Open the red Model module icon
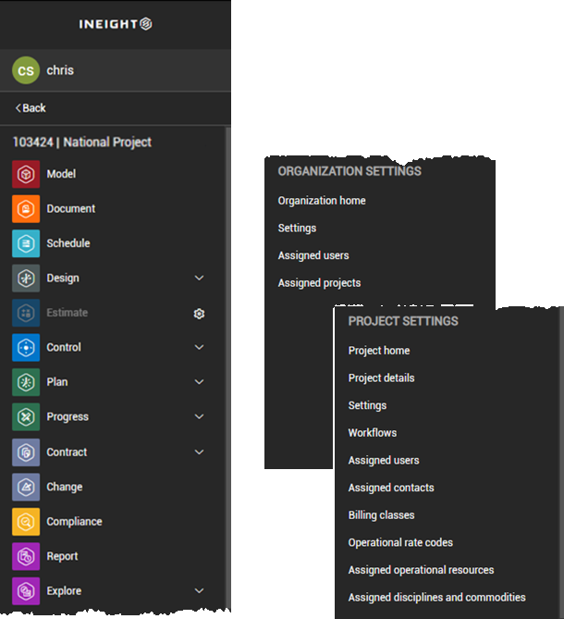The height and width of the screenshot is (619, 564). coord(26,174)
